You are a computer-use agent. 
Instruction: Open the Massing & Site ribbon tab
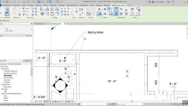point(72,5)
